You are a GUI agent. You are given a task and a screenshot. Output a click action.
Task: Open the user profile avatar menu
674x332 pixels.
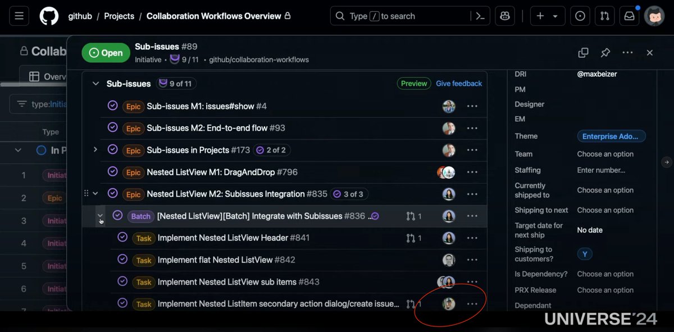[654, 16]
